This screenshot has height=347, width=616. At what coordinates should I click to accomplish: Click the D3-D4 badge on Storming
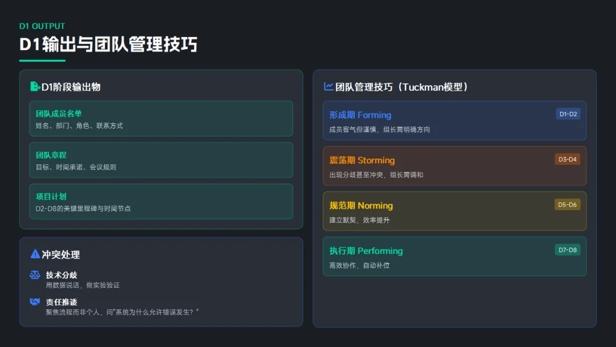click(567, 159)
